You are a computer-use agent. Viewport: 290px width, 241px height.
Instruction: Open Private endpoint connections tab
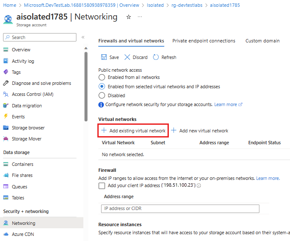[204, 41]
